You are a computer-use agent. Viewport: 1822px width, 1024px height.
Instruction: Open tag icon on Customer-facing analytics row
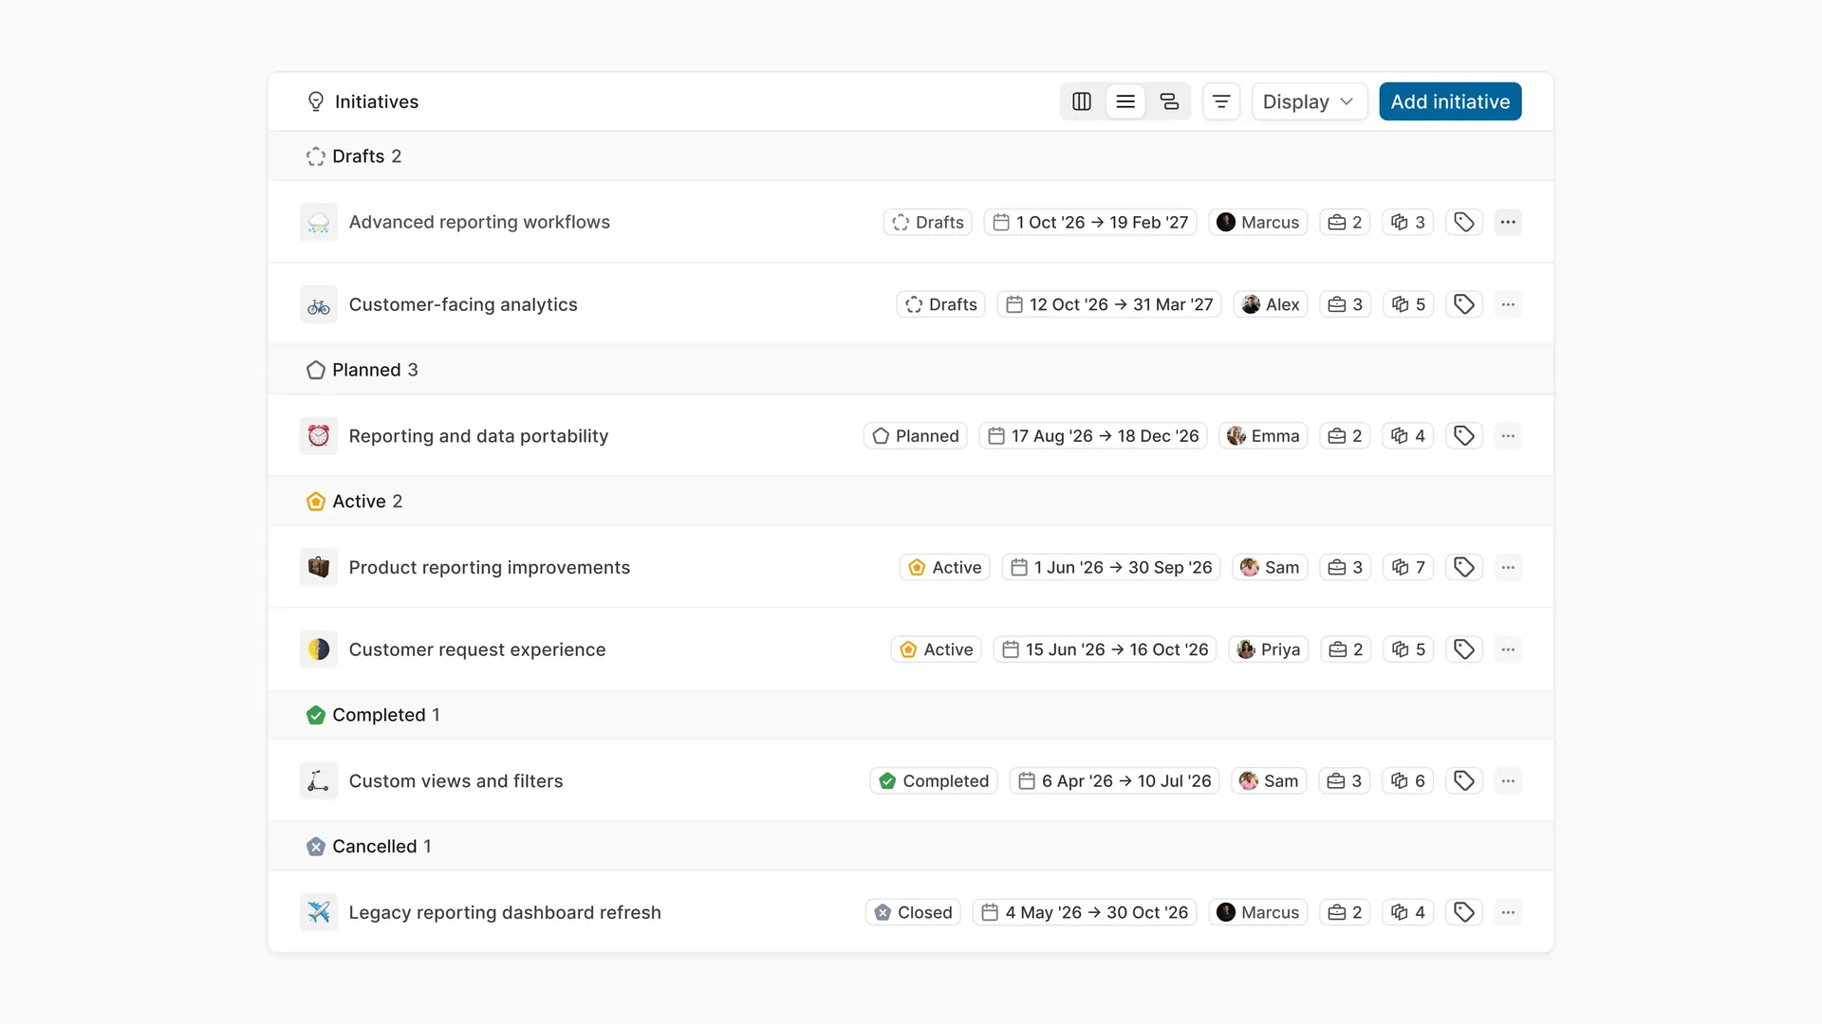(x=1464, y=304)
